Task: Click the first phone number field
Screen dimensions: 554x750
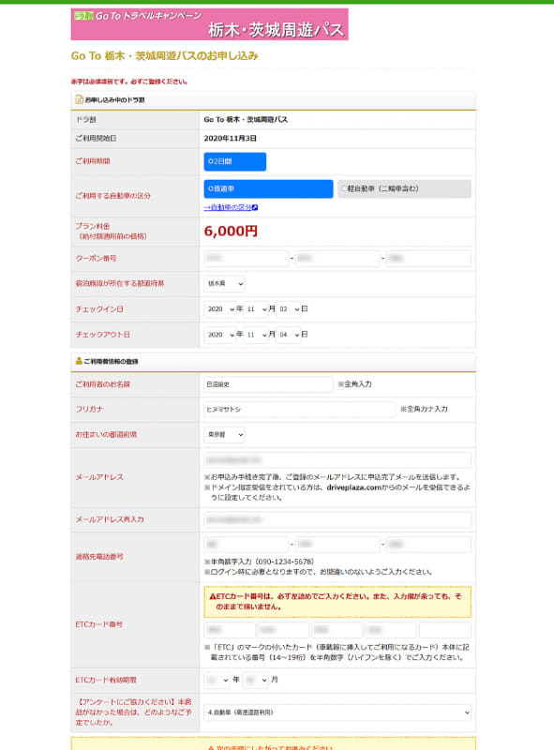Action: click(x=246, y=545)
